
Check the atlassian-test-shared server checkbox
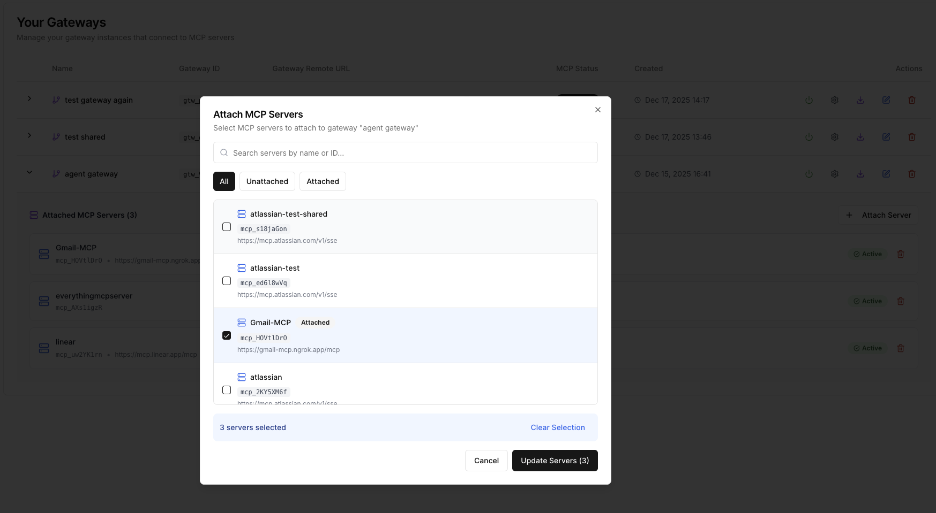click(227, 227)
